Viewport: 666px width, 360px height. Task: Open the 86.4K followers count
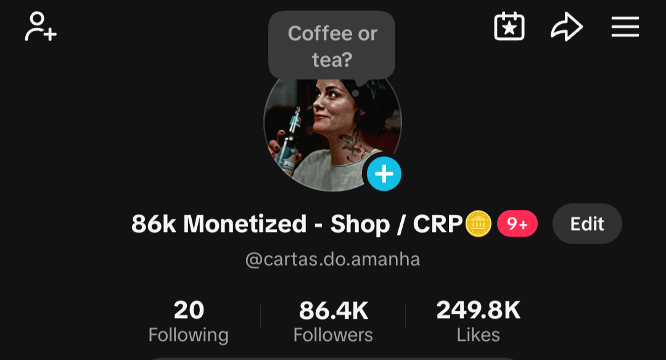[334, 310]
